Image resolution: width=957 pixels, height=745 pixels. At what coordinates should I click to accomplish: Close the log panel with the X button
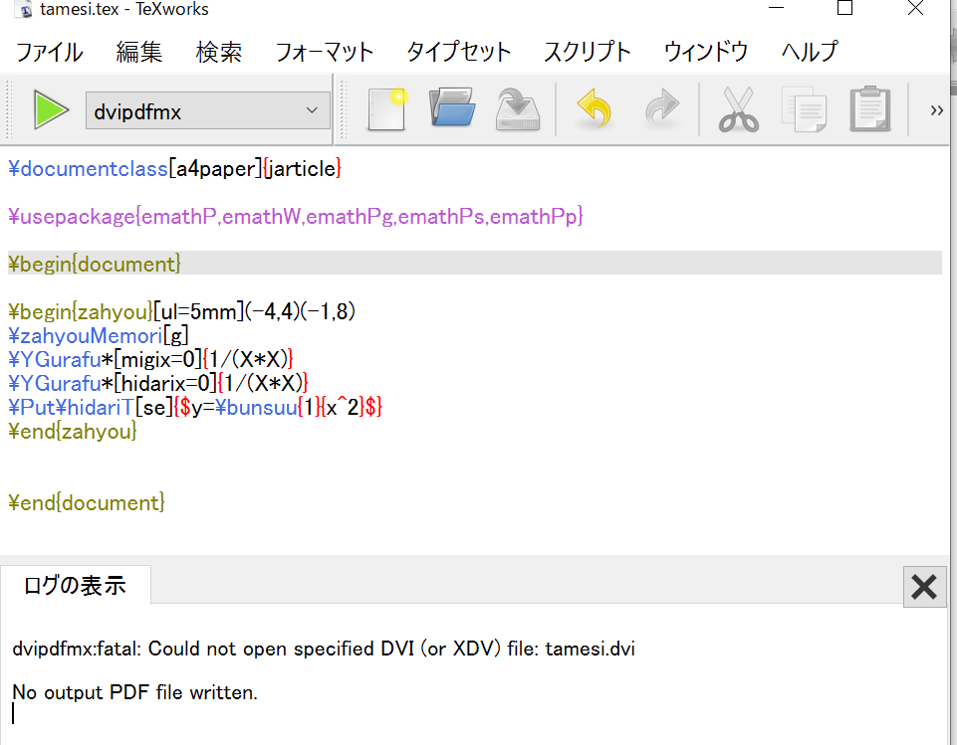[923, 586]
